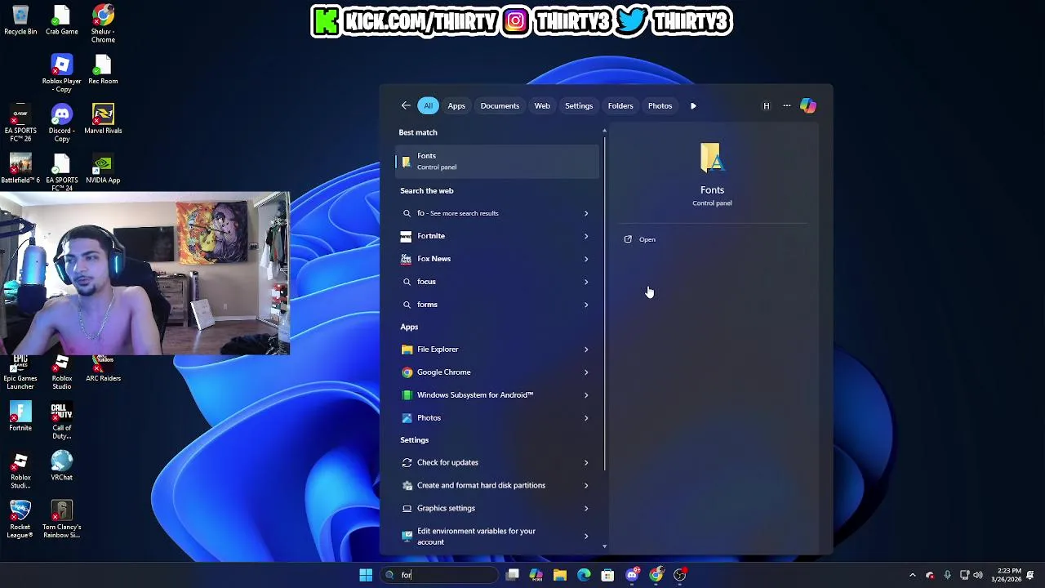Switch to Settings search filter

(x=579, y=105)
